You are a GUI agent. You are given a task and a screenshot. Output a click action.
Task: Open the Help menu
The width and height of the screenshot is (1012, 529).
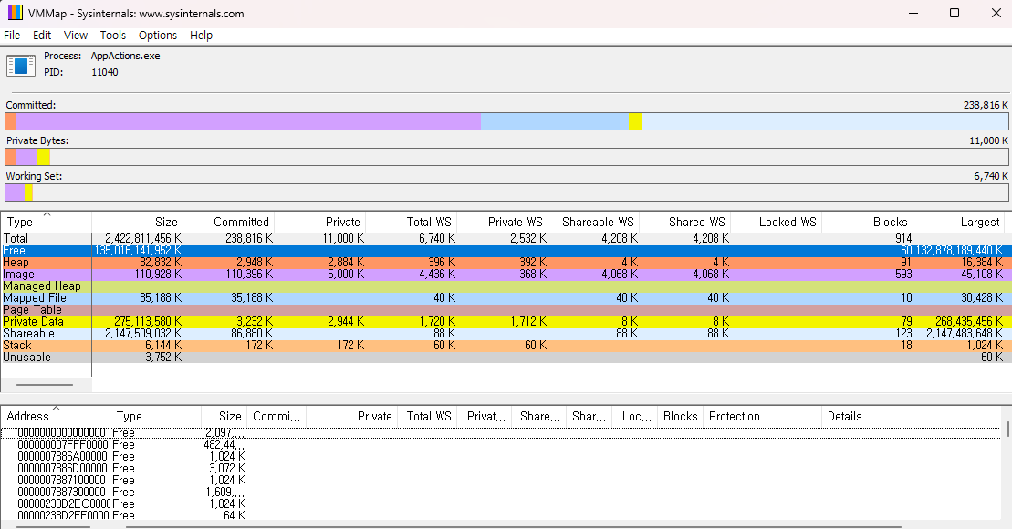point(201,35)
